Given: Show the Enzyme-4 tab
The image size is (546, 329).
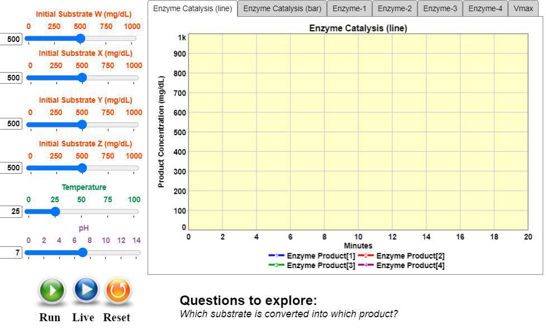Looking at the screenshot, I should pos(485,8).
